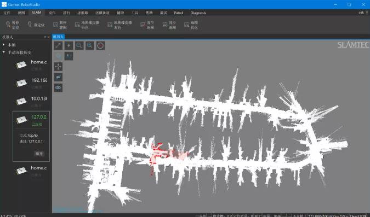This screenshot has height=217, width=370.
Task: Click the red circle stop icon
Action: (100, 45)
